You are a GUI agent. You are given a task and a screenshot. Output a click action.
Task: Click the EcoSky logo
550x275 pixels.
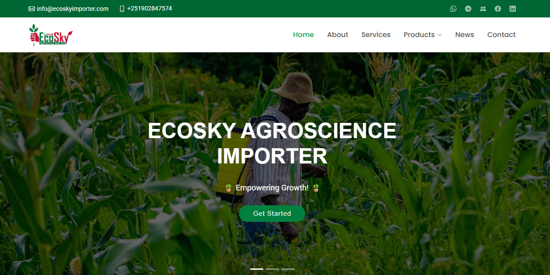[x=51, y=35]
